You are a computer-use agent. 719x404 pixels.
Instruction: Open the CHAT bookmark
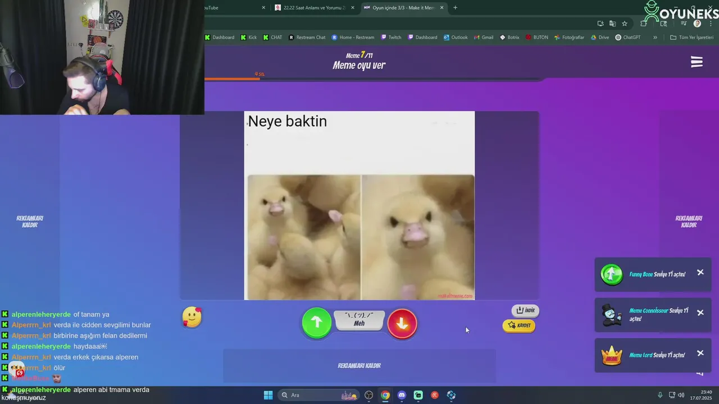272,38
